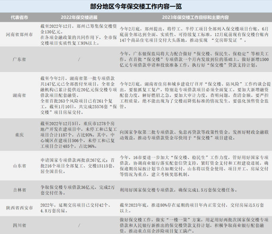
Task: Click the slash in 四川省 2022 progress cell
Action: click(x=79, y=226)
